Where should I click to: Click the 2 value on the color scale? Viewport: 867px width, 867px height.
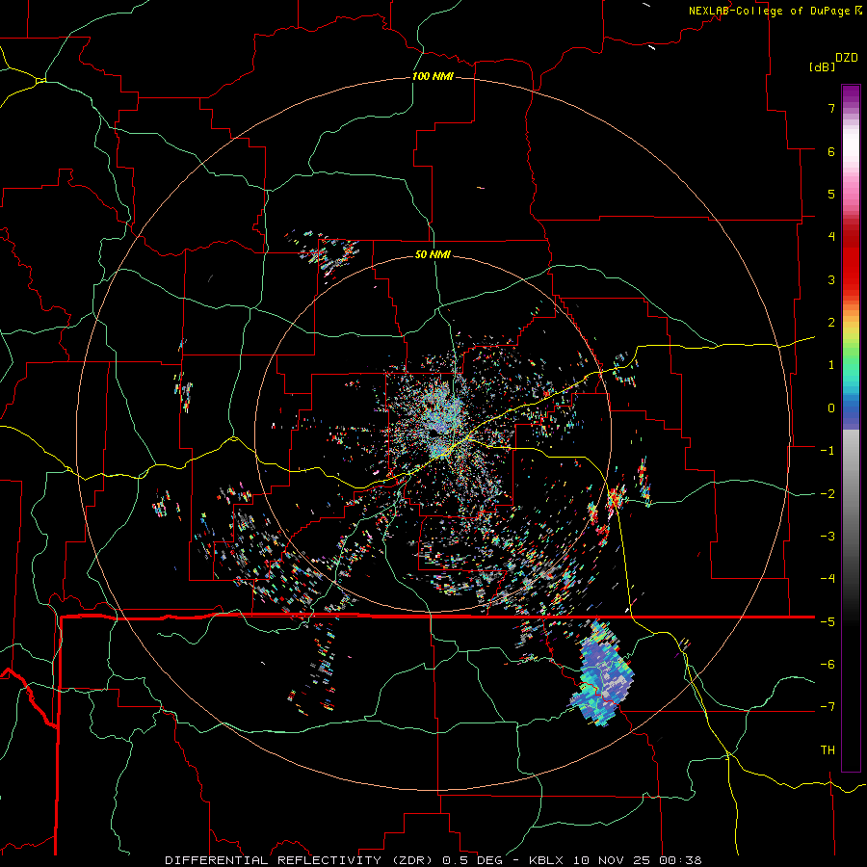(831, 323)
